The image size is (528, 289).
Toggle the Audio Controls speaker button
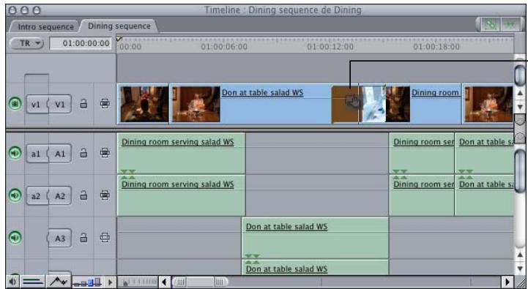tap(12, 282)
